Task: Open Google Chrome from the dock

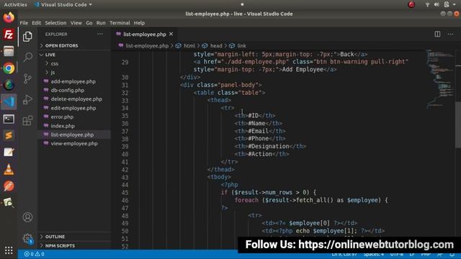Action: [x=9, y=68]
